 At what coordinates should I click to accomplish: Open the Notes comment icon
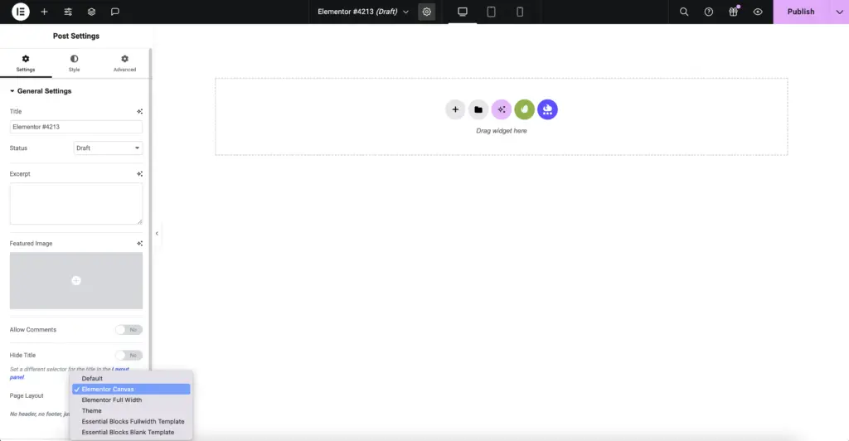[115, 12]
